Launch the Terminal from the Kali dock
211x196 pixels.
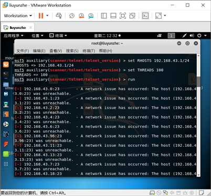point(6,74)
